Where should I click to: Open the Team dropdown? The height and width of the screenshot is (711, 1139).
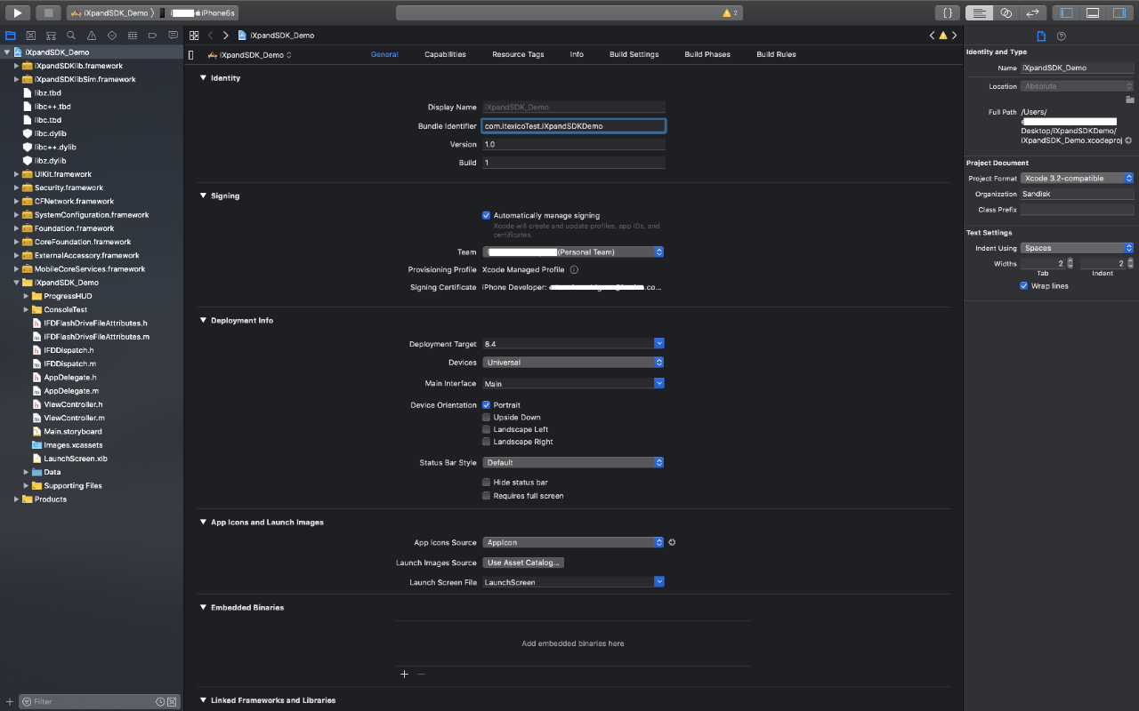pos(573,252)
